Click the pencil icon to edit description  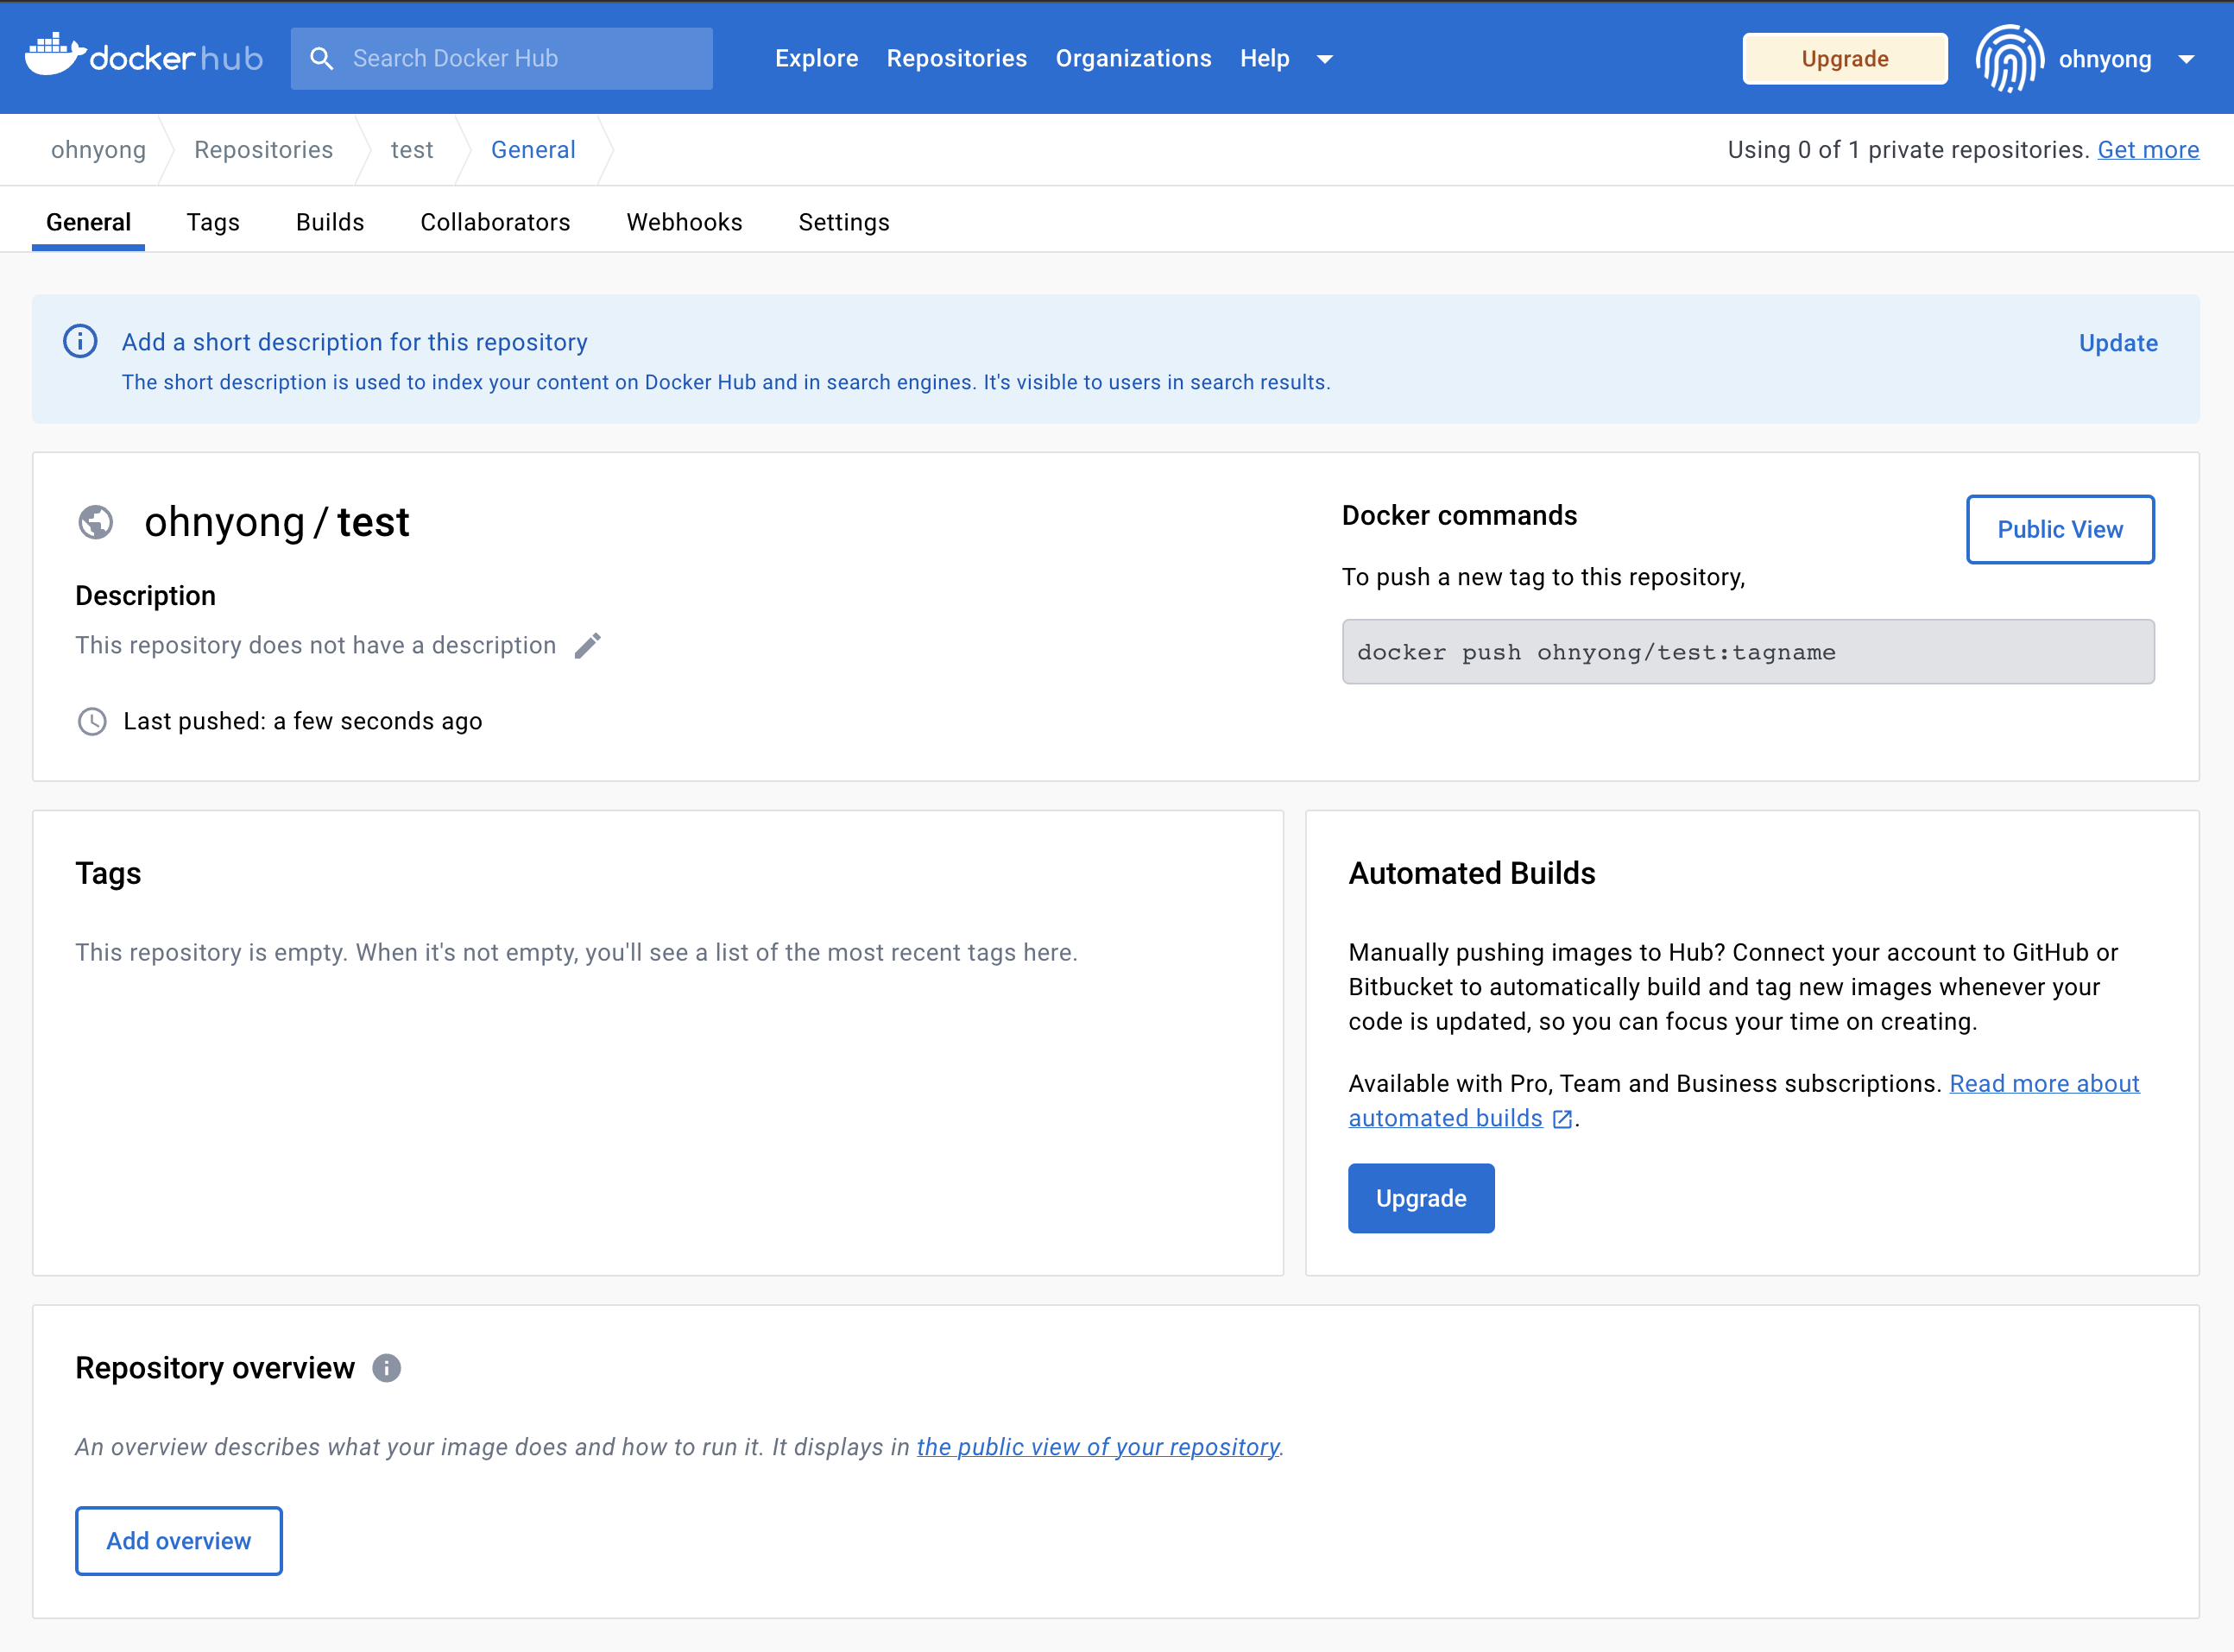click(588, 646)
